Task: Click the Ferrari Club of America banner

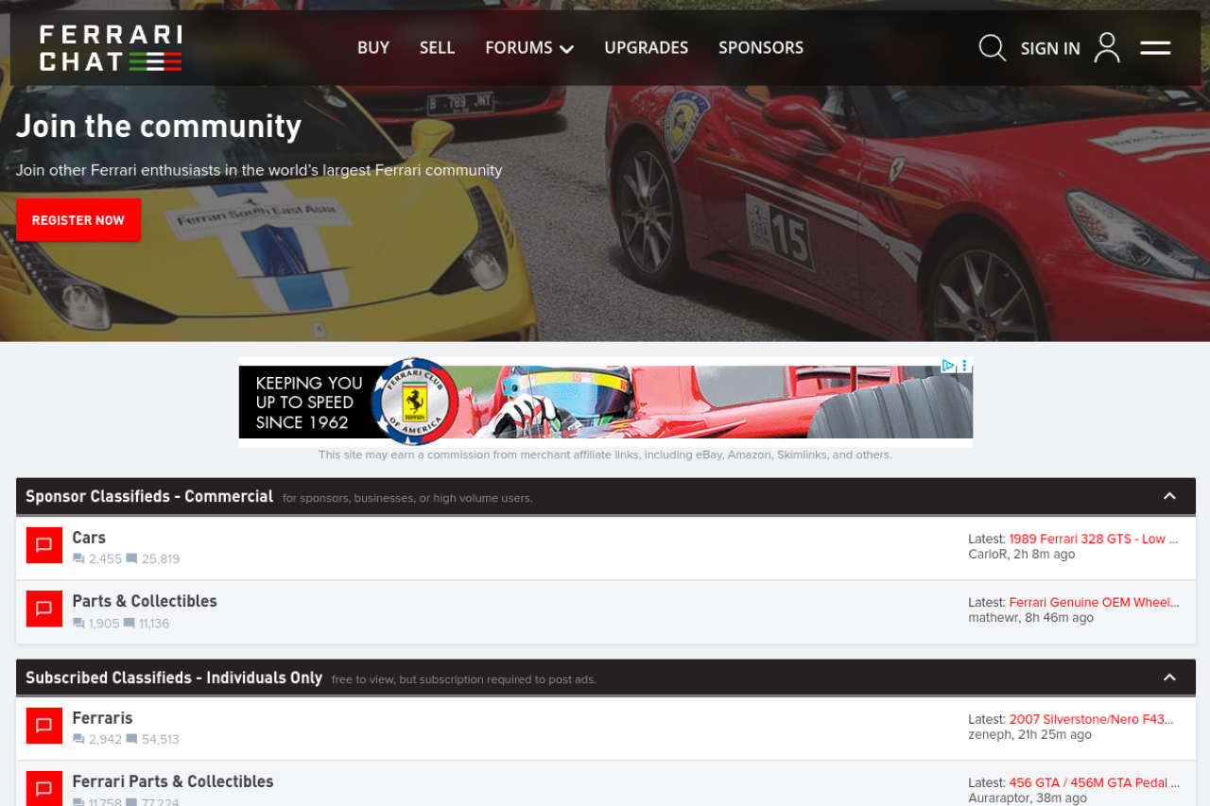Action: [605, 403]
